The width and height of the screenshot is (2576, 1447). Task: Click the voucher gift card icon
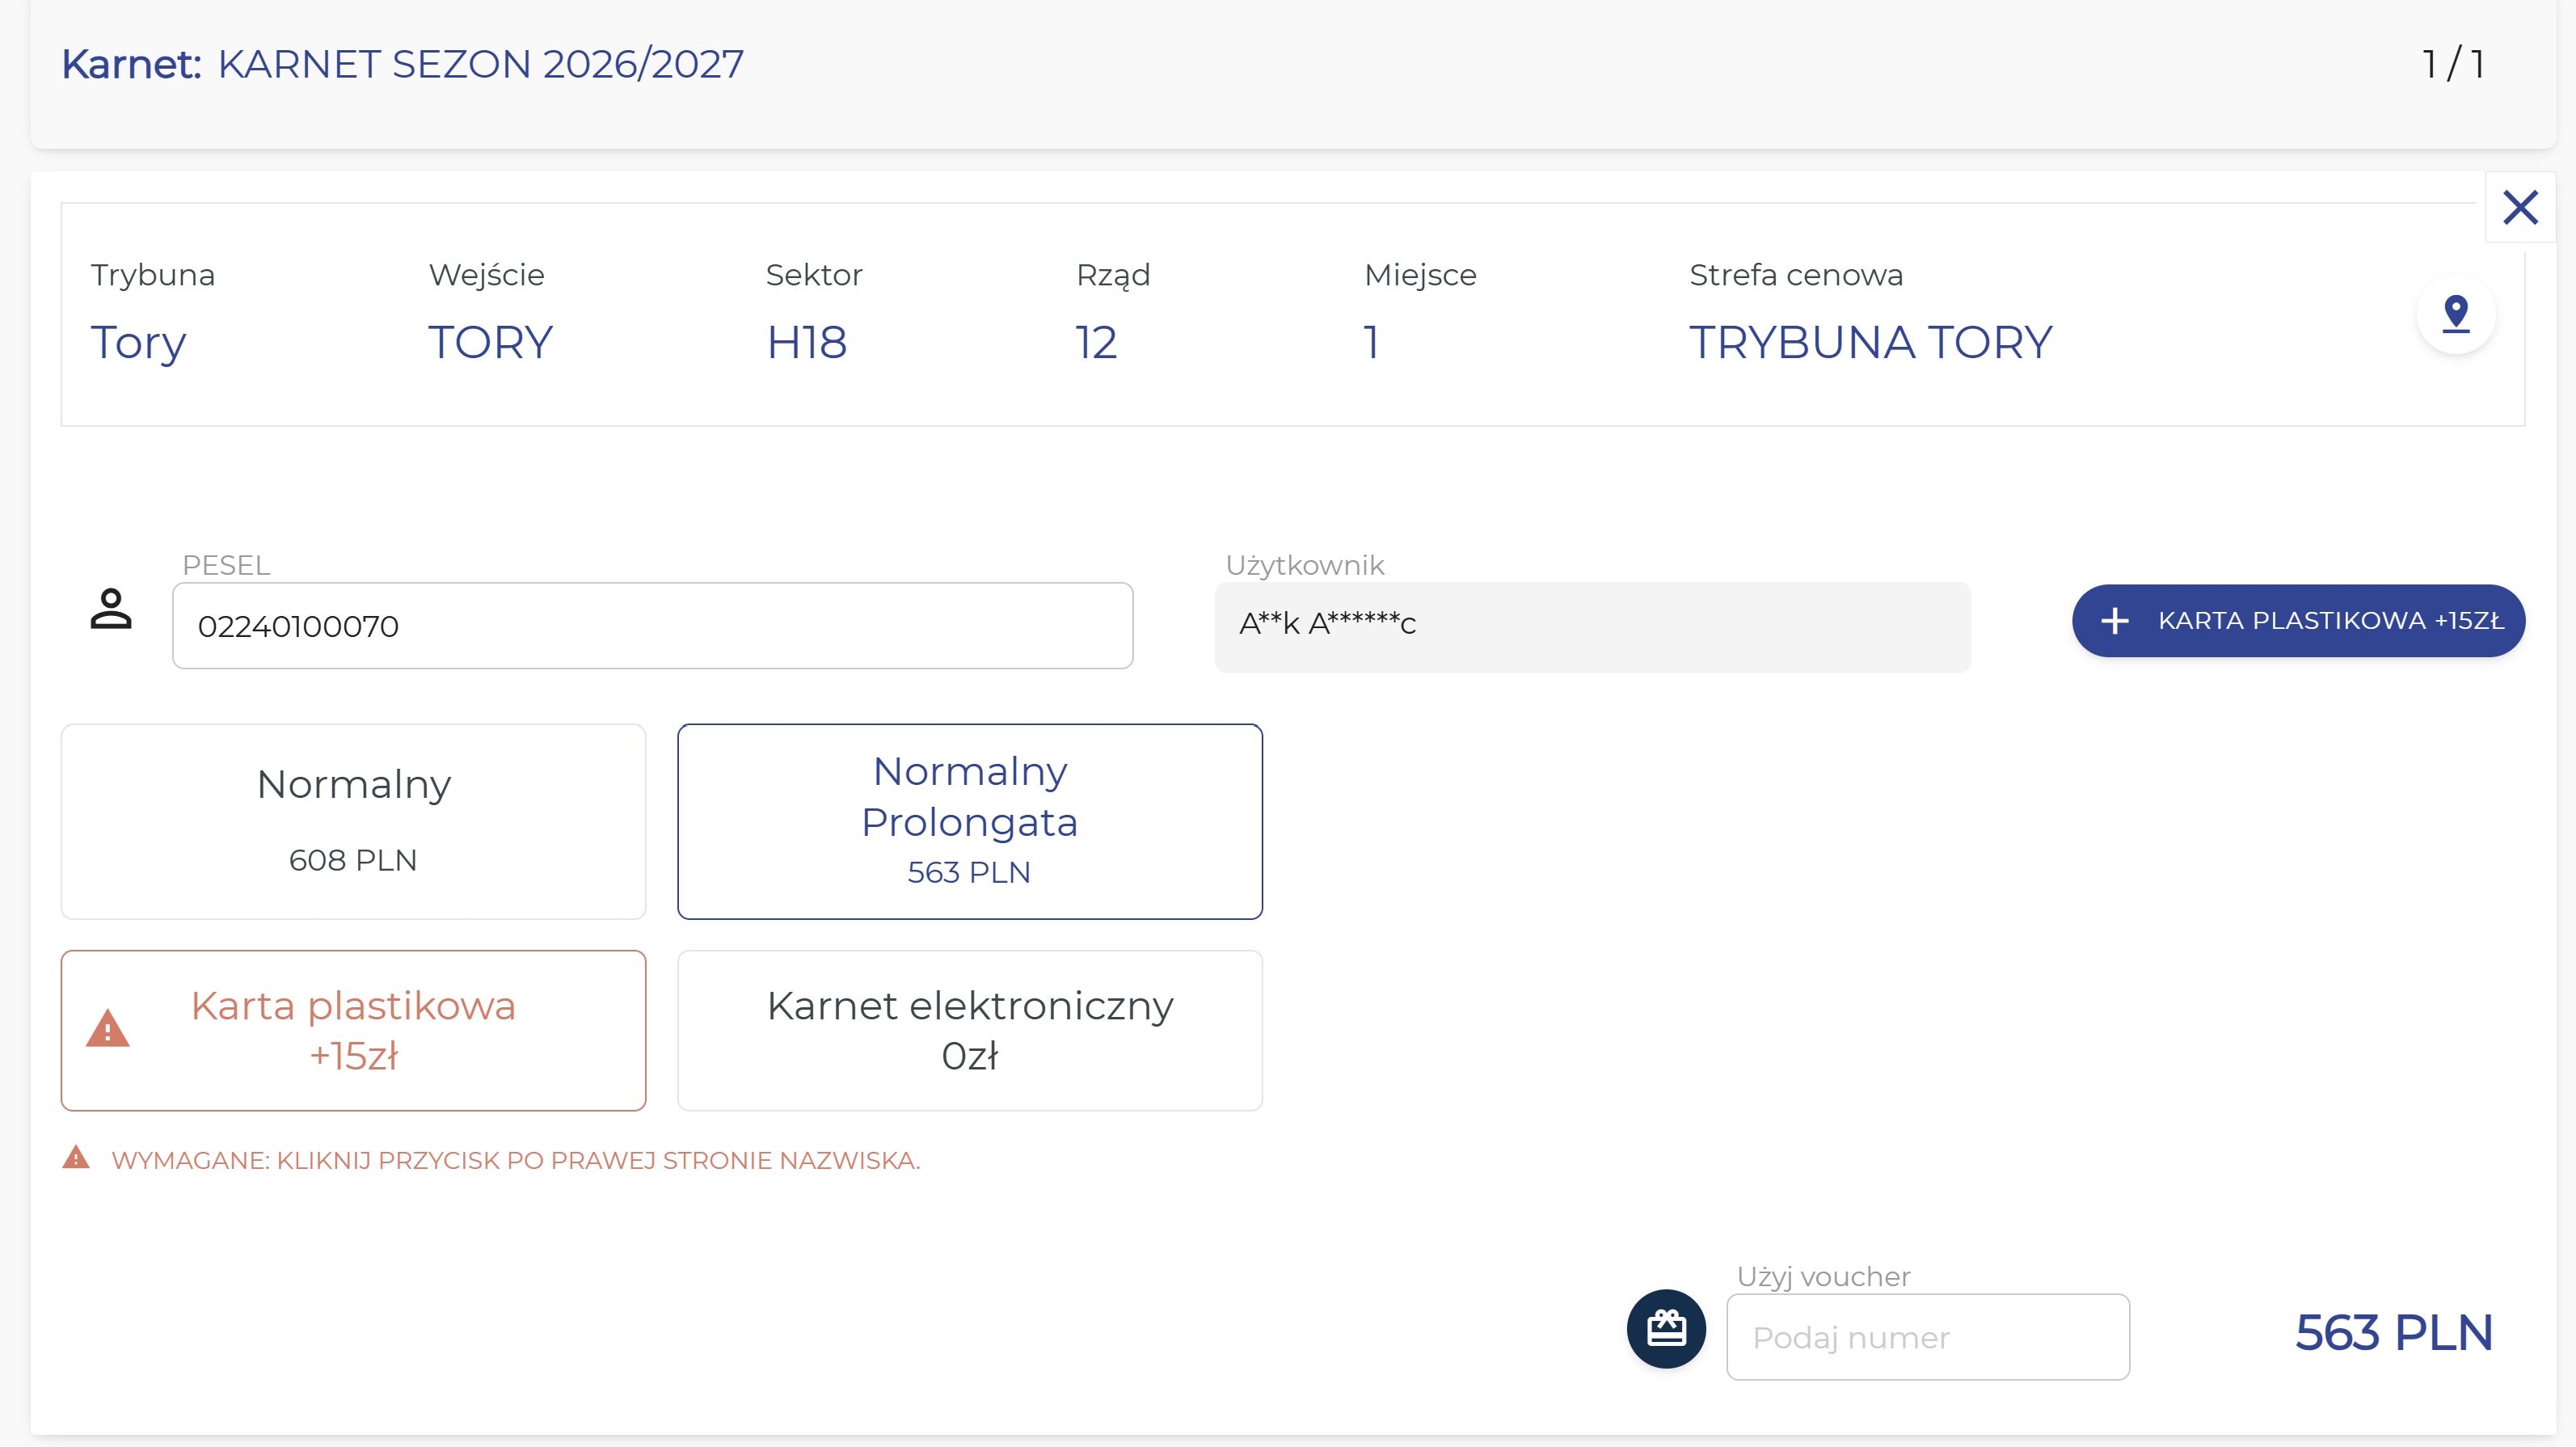pos(1666,1329)
